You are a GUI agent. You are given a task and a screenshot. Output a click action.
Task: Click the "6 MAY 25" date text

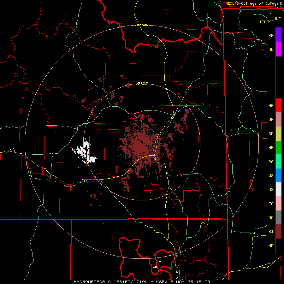pyautogui.click(x=182, y=282)
